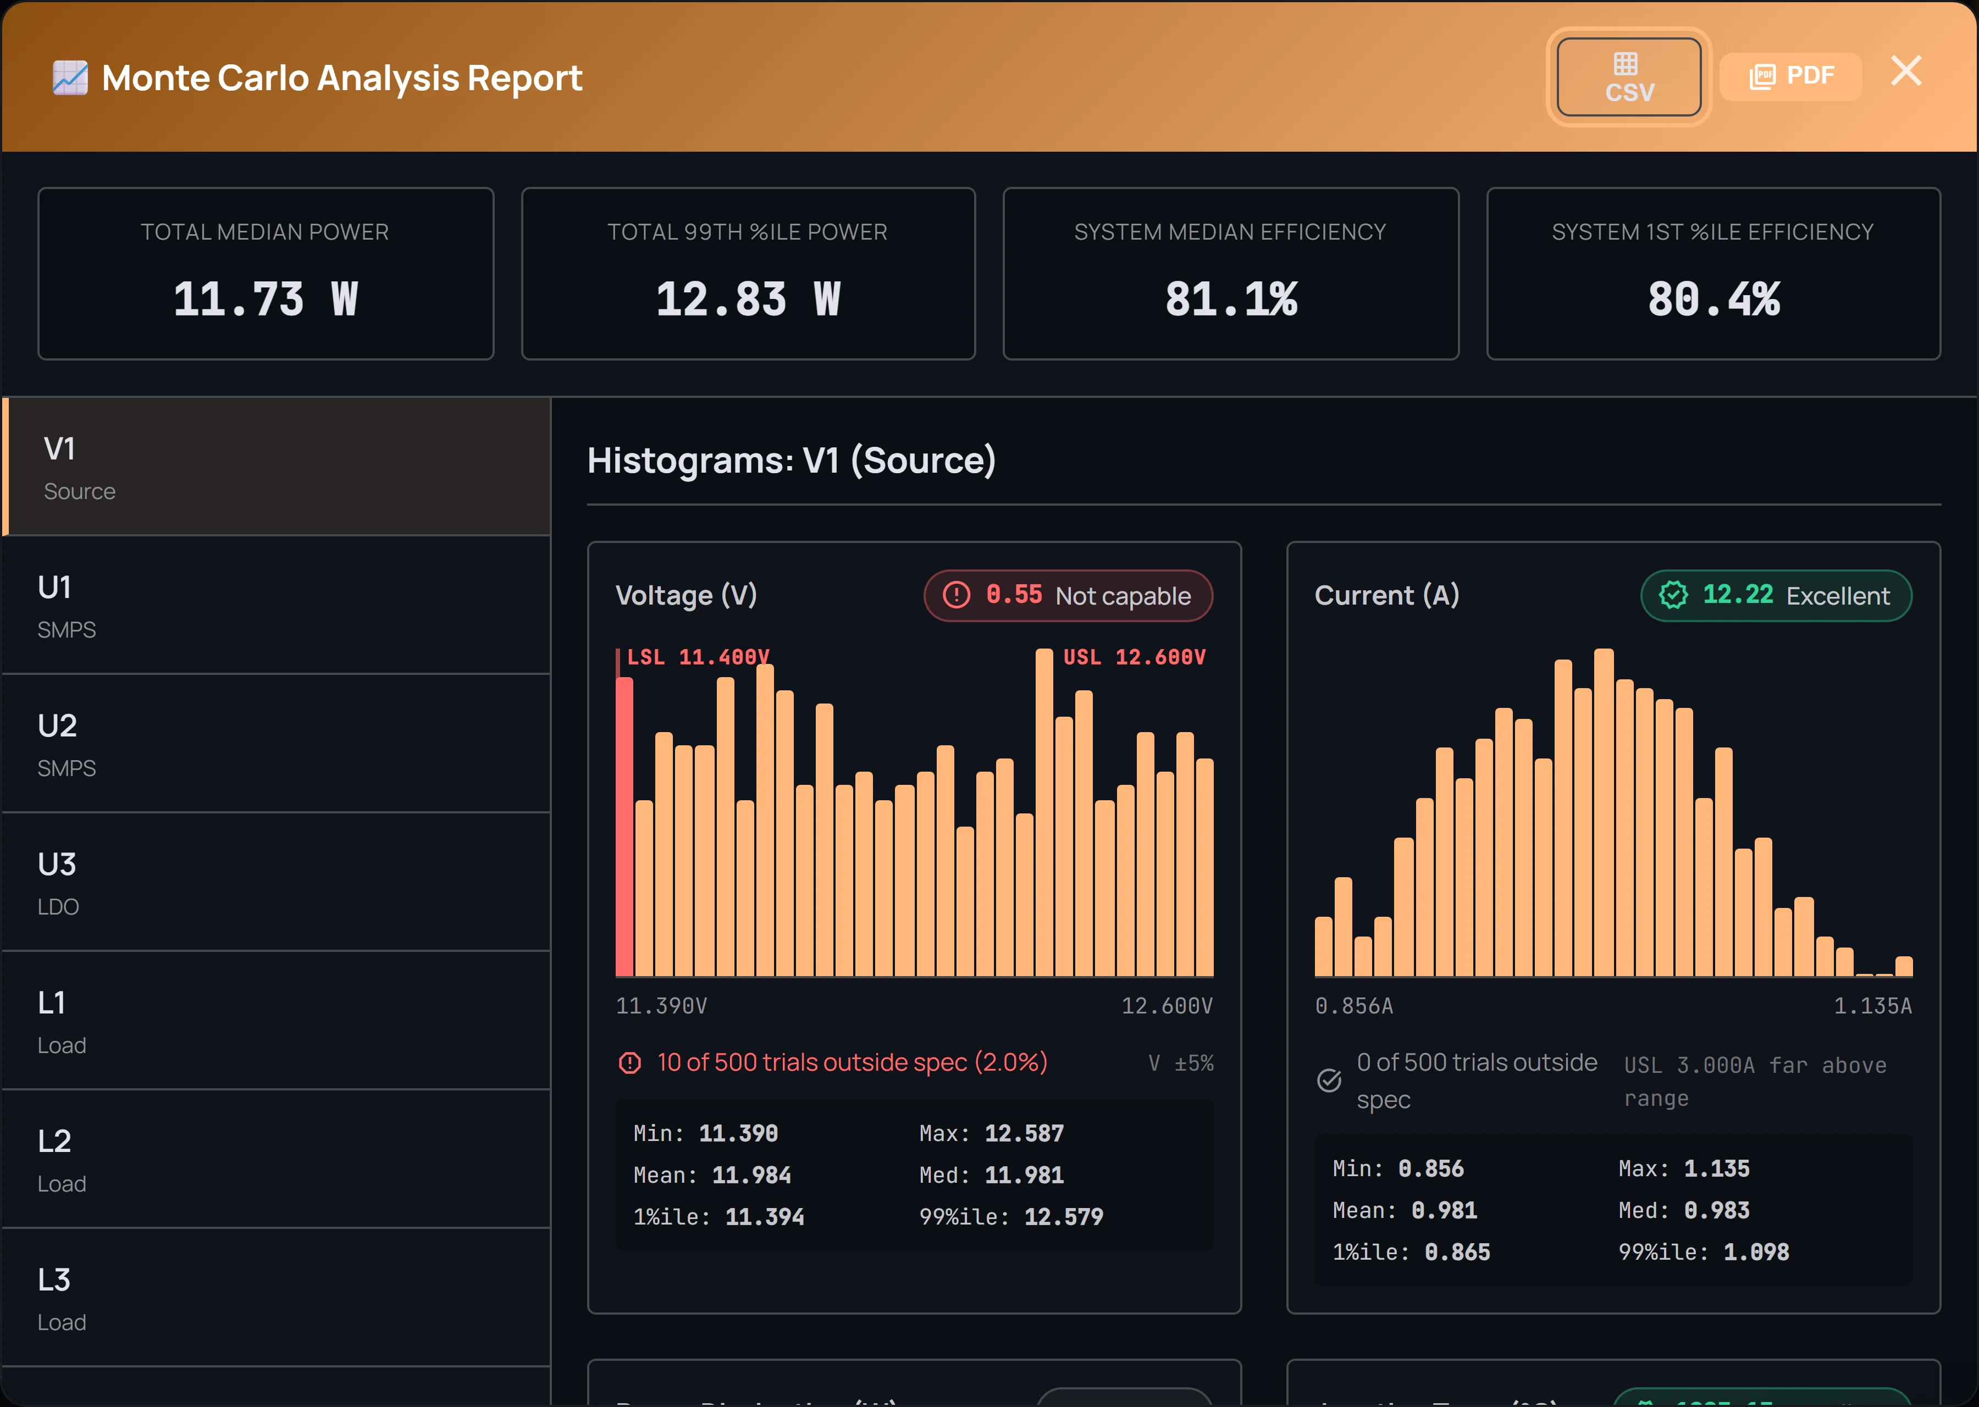Close the Monte Carlo Analysis Report
The image size is (1979, 1407).
[1906, 71]
